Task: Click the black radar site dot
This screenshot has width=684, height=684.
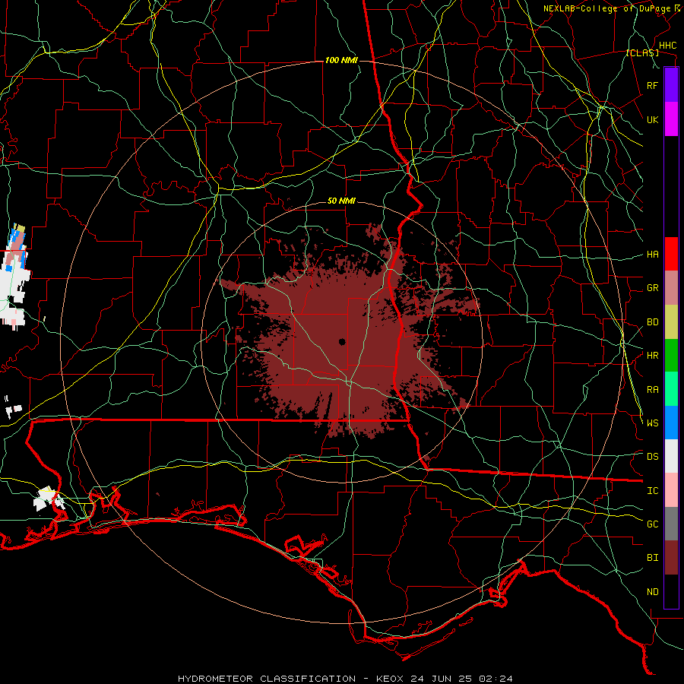Action: click(342, 341)
